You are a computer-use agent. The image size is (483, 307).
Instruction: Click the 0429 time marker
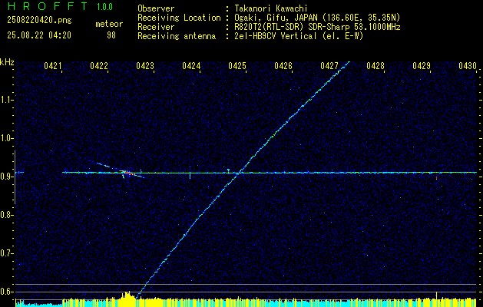point(422,65)
